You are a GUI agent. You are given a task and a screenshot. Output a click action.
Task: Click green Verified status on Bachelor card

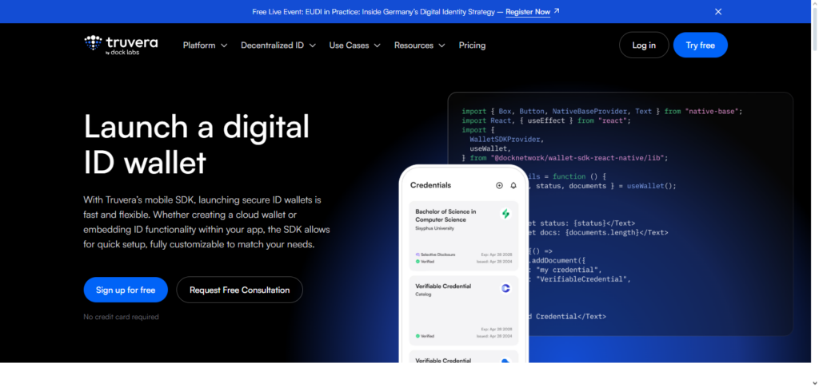point(425,262)
